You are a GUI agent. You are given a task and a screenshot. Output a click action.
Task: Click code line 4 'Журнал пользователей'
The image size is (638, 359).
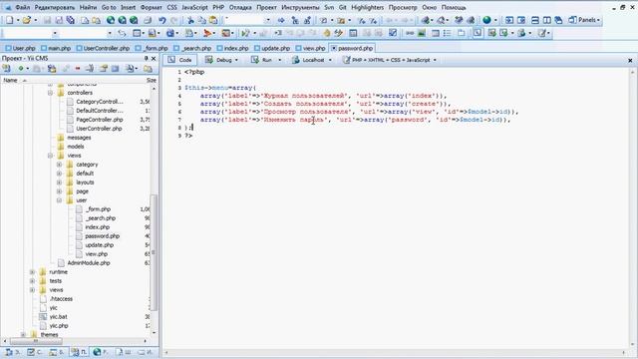click(x=304, y=96)
